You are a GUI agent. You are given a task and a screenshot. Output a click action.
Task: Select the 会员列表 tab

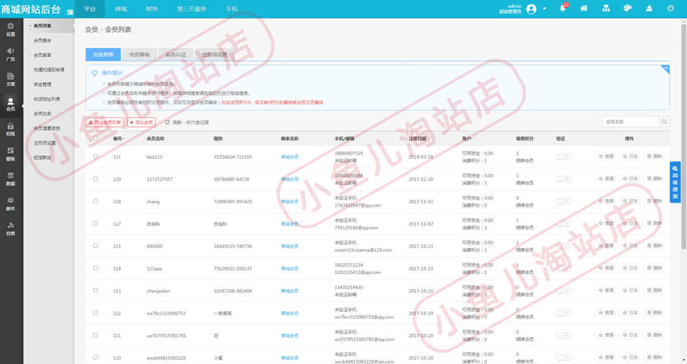point(103,54)
